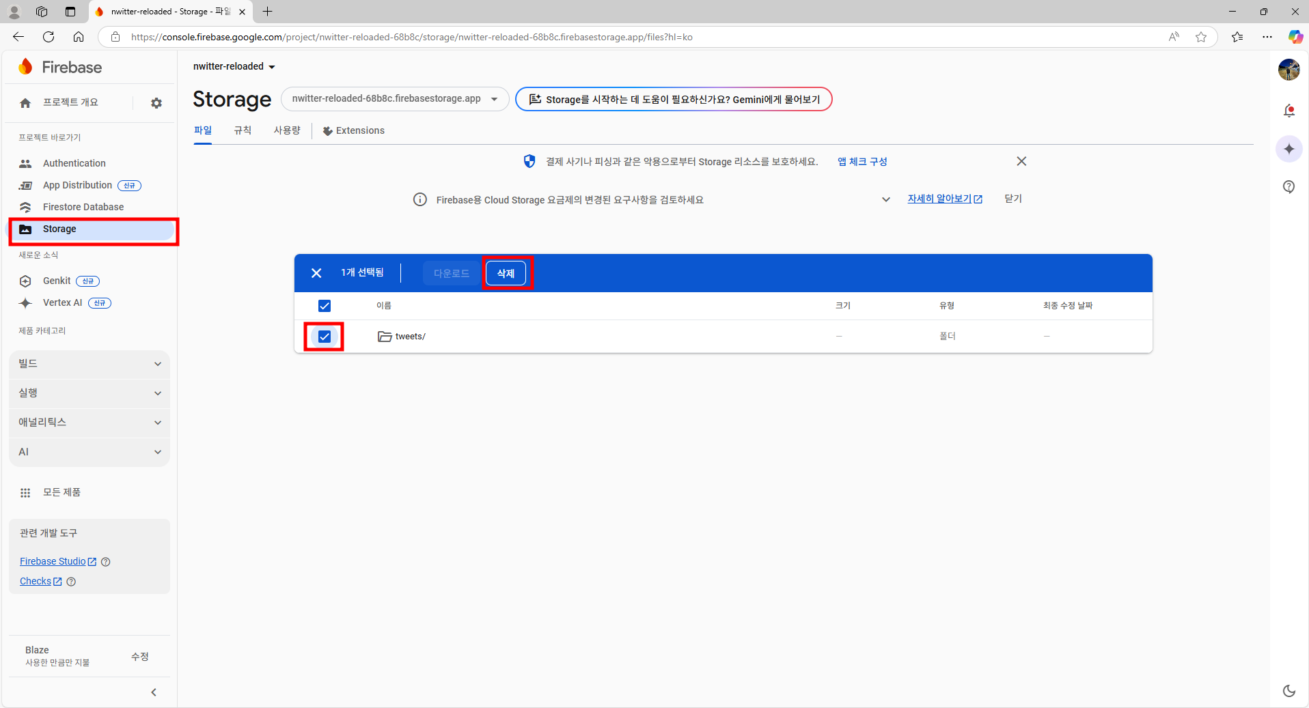
Task: Open the tweets/ folder
Action: coord(410,337)
